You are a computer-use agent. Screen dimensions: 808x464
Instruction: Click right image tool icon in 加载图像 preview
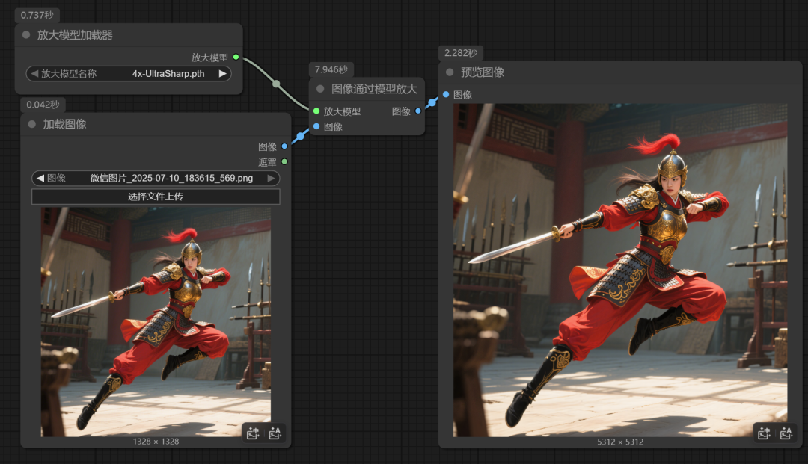275,433
